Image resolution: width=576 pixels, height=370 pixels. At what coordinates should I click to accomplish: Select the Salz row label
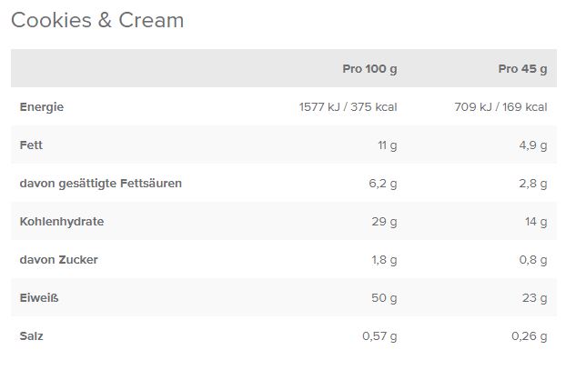(x=31, y=336)
